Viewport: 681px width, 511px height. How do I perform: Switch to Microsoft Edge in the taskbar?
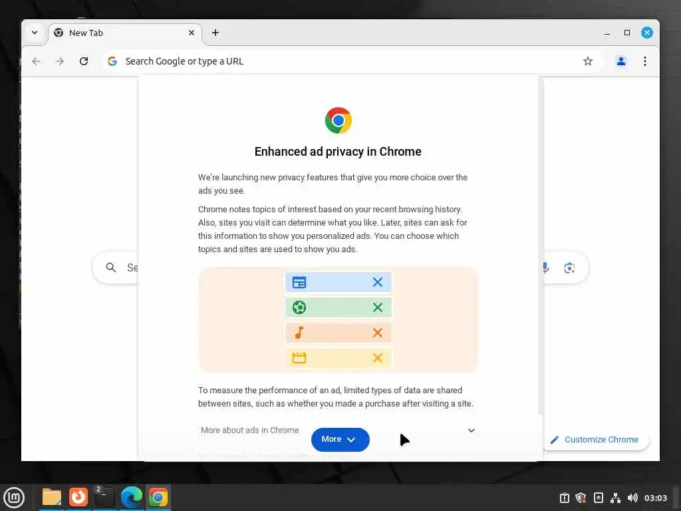(x=131, y=498)
